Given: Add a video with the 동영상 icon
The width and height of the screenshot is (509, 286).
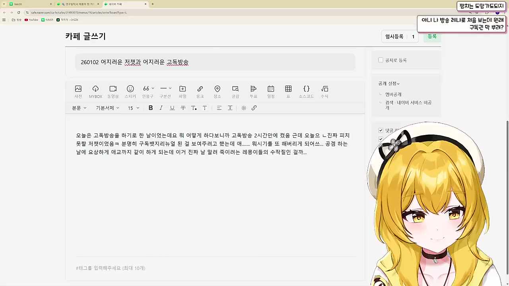Looking at the screenshot, I should click(113, 91).
